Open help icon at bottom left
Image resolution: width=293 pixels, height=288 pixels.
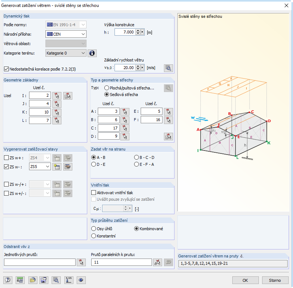[x=8, y=280]
